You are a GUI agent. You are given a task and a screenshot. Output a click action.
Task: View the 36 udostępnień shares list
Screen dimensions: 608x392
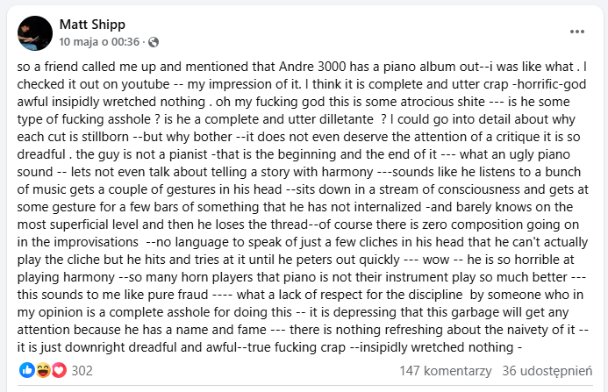pyautogui.click(x=545, y=371)
